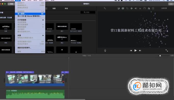Open the stabilization camera tool
This screenshot has width=174, height=100.
pos(131,8)
